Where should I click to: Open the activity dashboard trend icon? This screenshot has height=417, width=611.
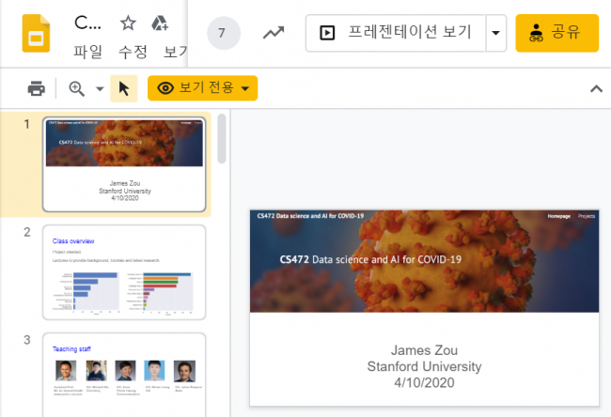(x=274, y=33)
